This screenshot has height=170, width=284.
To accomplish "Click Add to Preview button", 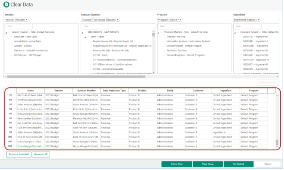I will 268,82.
